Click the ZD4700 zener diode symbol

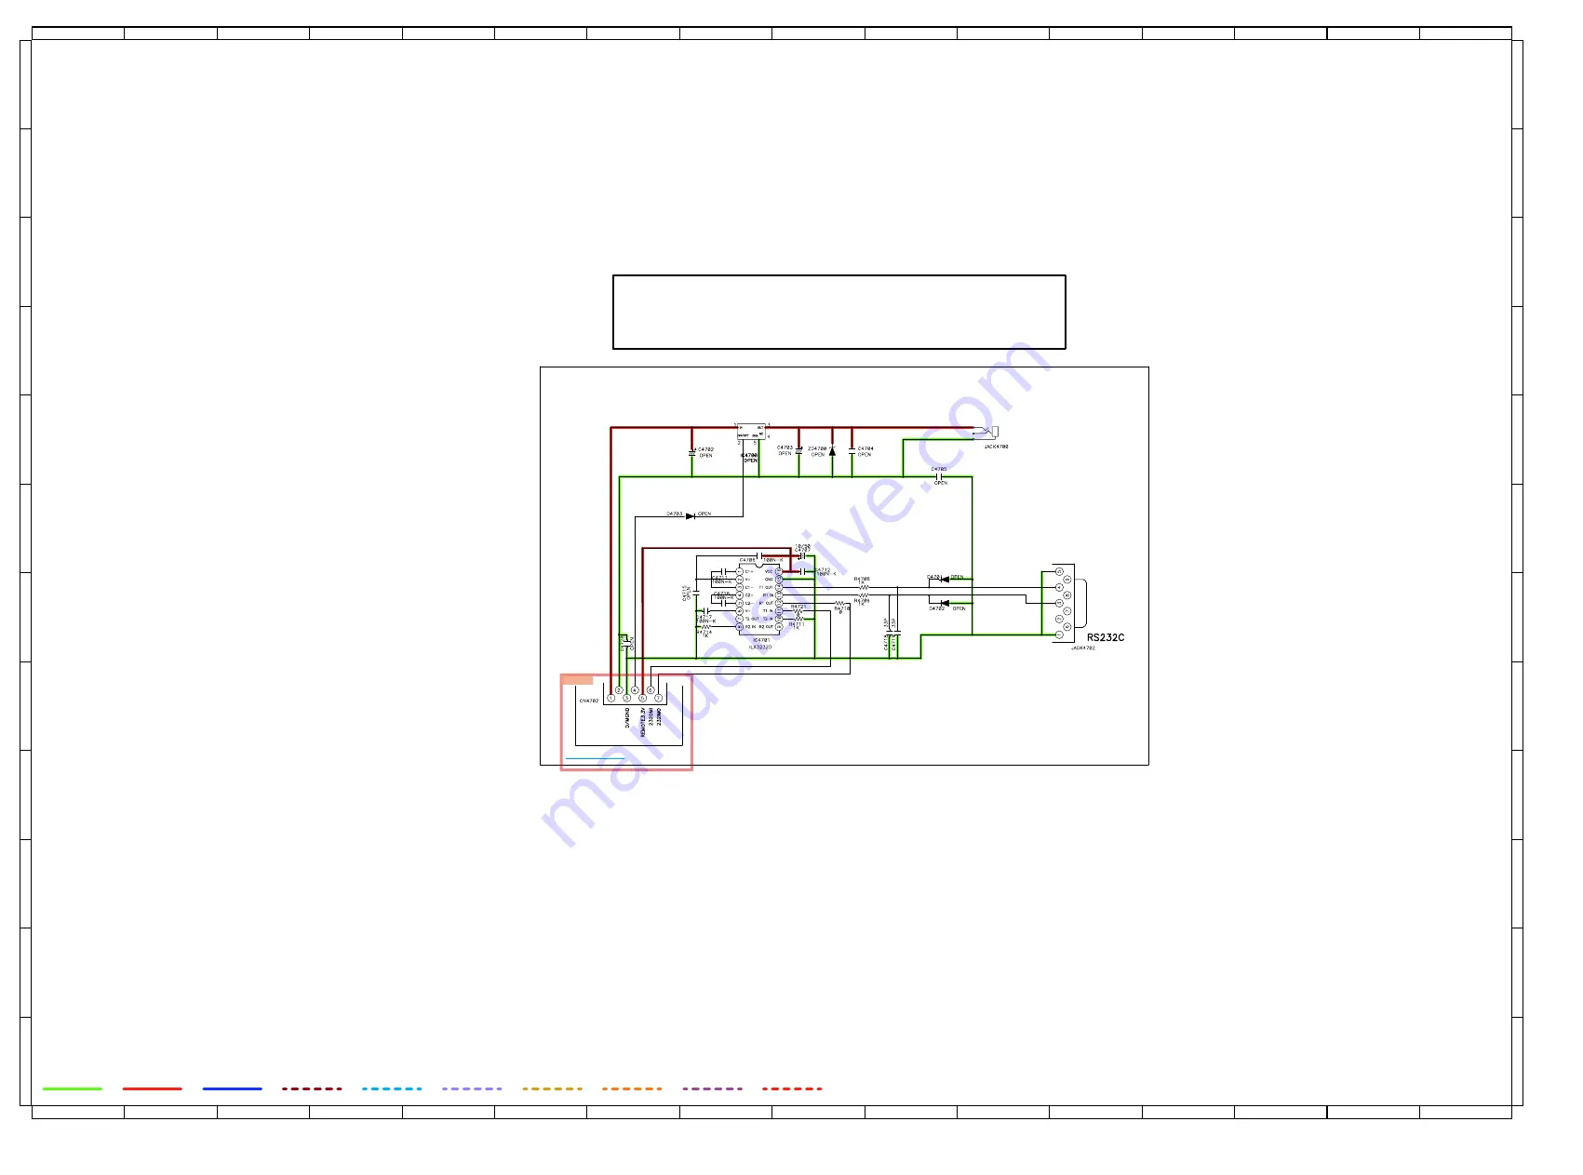tap(832, 451)
